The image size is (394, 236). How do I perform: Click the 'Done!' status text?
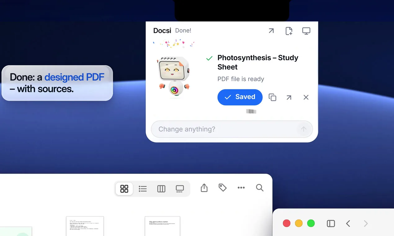[x=183, y=30]
